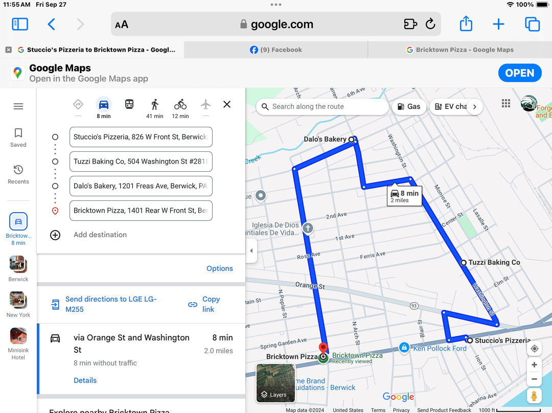Click Tuzzi Baking Co waypoint on map
552x413 pixels.
click(464, 263)
